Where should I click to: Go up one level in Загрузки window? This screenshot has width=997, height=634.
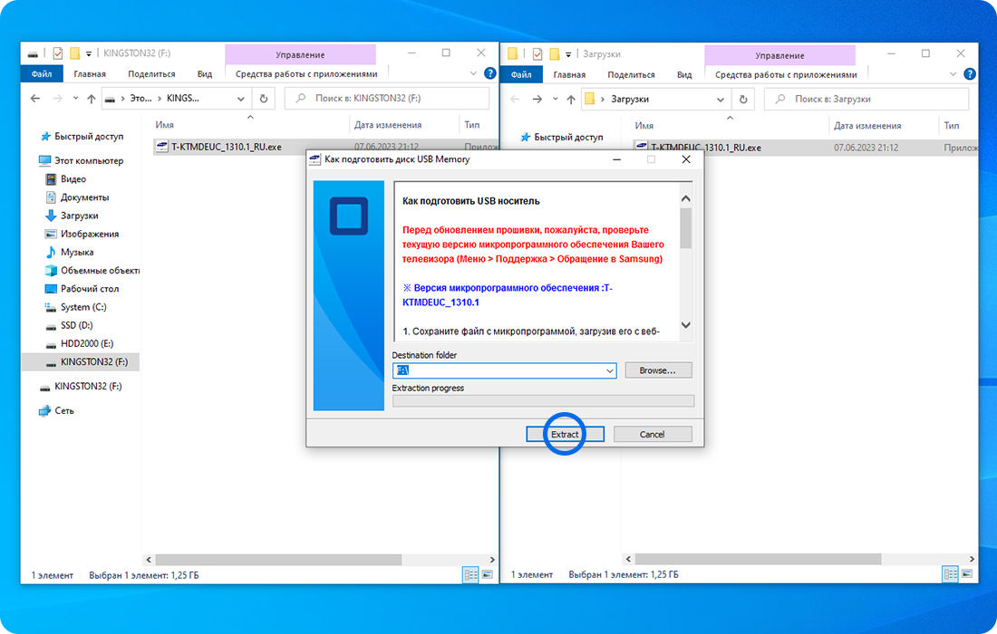coord(571,99)
